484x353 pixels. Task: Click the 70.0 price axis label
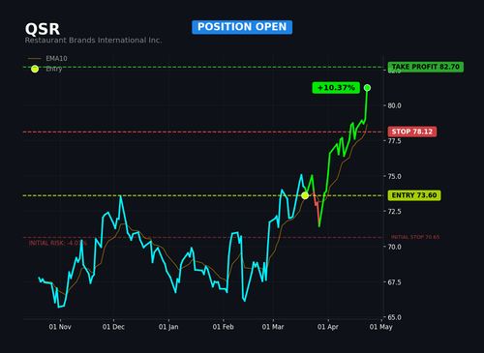(394, 247)
